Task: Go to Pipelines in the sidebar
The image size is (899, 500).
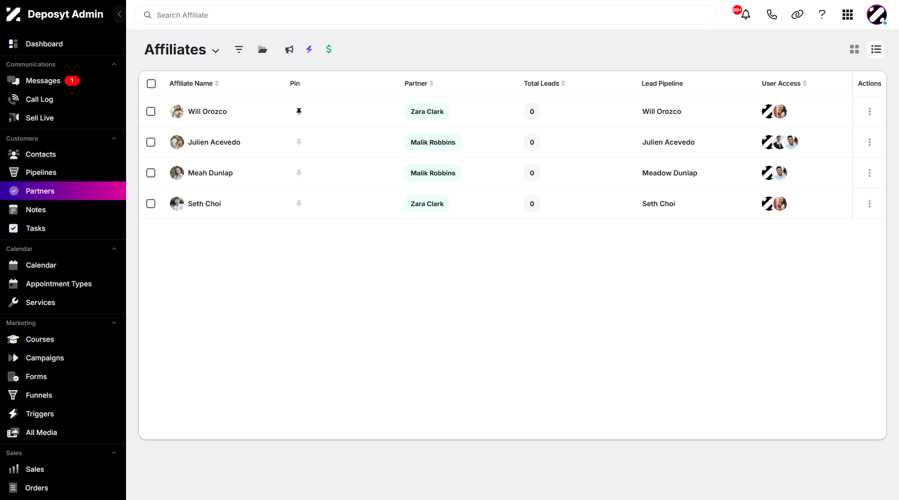Action: pyautogui.click(x=63, y=172)
